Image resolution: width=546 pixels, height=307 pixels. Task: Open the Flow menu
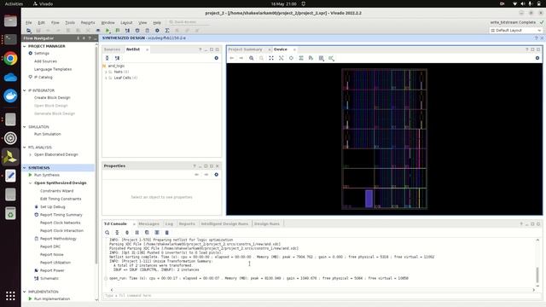(55, 23)
